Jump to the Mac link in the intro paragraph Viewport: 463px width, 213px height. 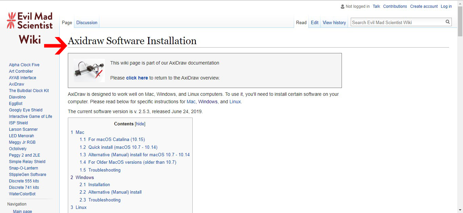click(191, 102)
